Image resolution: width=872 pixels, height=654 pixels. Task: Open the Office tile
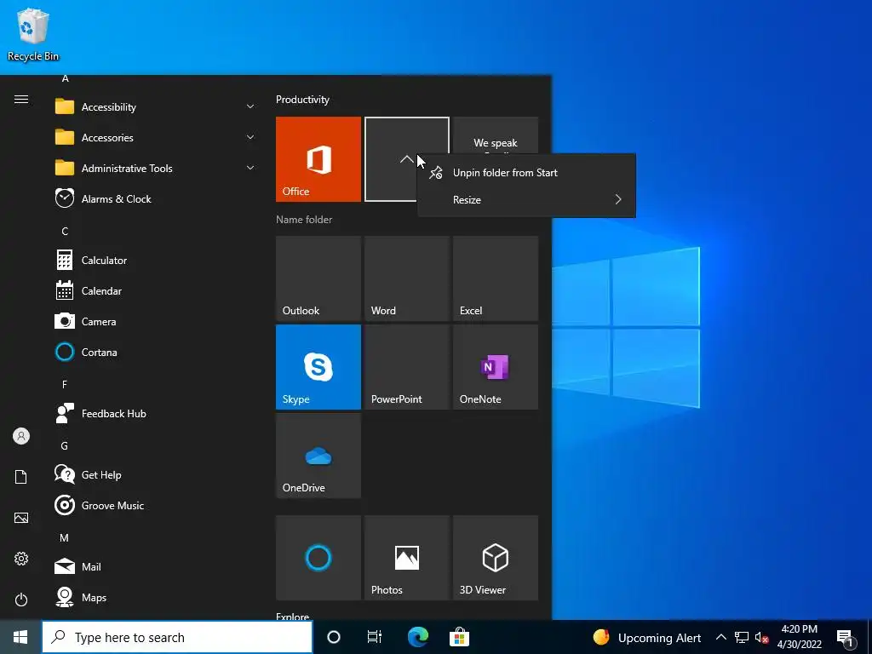pos(318,159)
